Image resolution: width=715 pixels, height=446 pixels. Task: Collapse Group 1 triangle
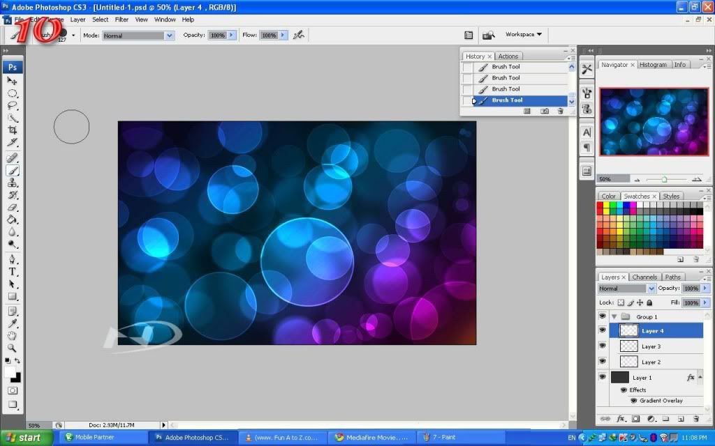pos(614,317)
